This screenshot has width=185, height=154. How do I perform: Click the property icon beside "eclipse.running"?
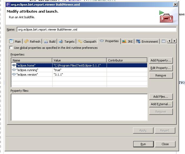[14, 70]
